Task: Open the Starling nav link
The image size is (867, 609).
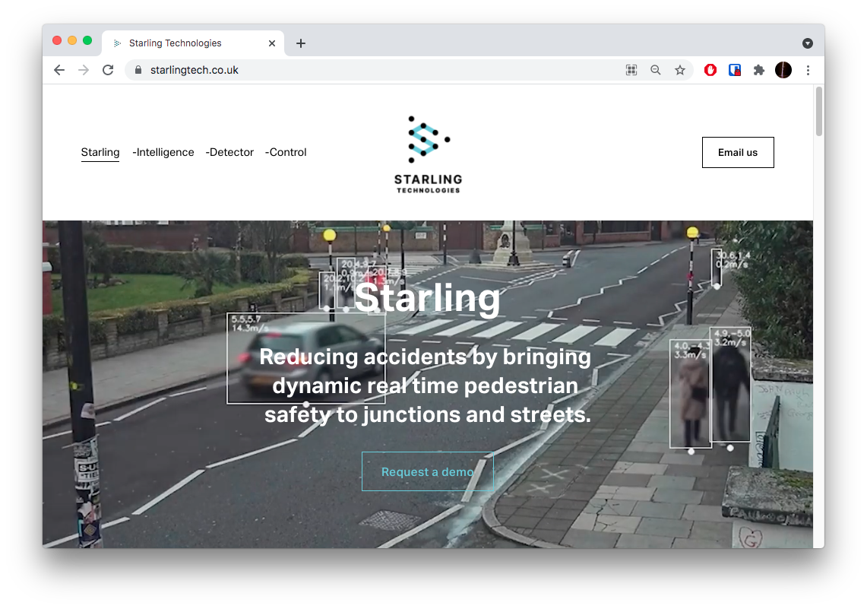Action: click(100, 152)
